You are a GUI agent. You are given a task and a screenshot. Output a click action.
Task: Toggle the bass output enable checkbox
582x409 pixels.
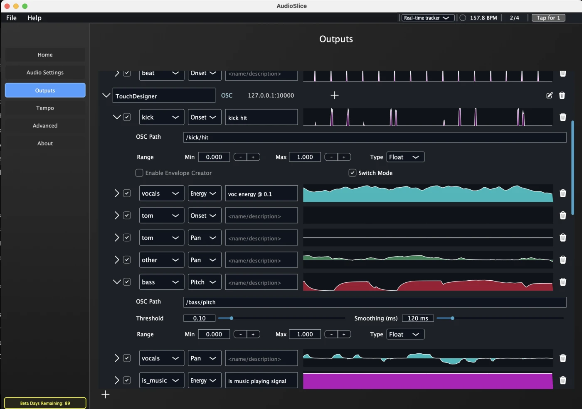point(127,282)
